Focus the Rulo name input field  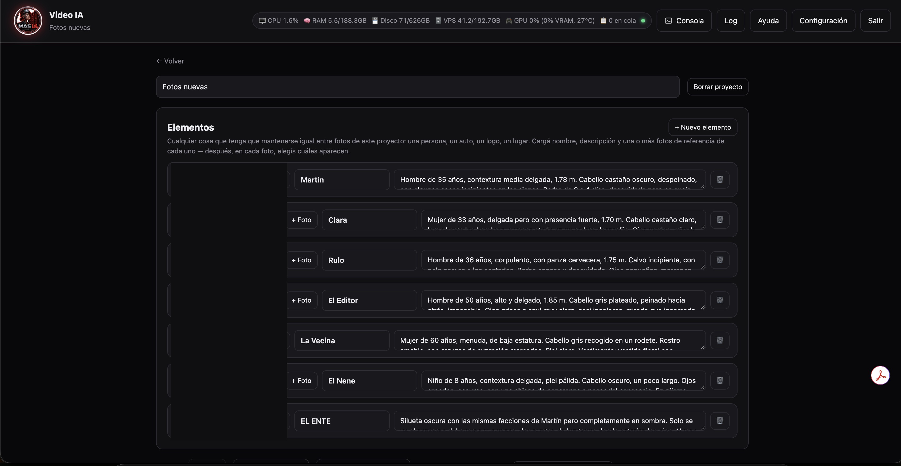coord(369,260)
